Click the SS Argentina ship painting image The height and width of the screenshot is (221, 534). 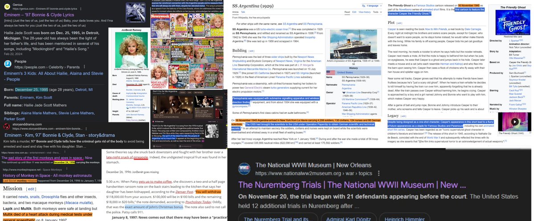(x=353, y=44)
